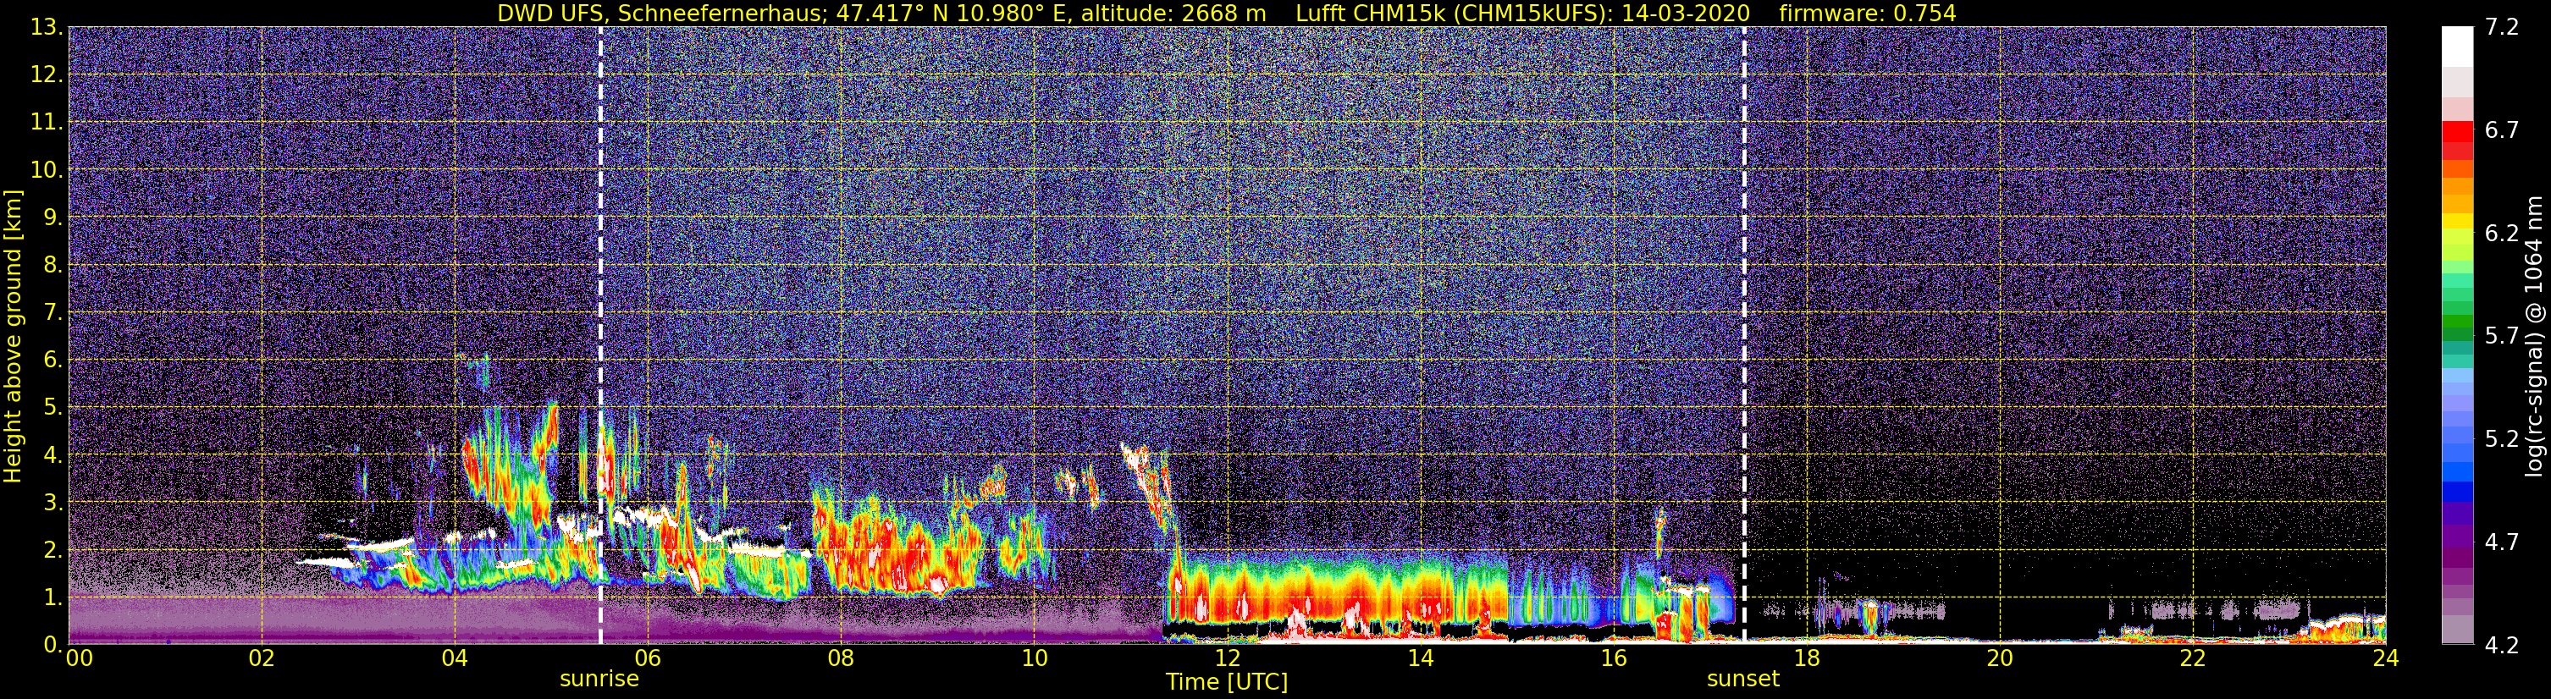2551x699 pixels.
Task: Click the x-axis tick label '10'
Action: (x=1034, y=659)
